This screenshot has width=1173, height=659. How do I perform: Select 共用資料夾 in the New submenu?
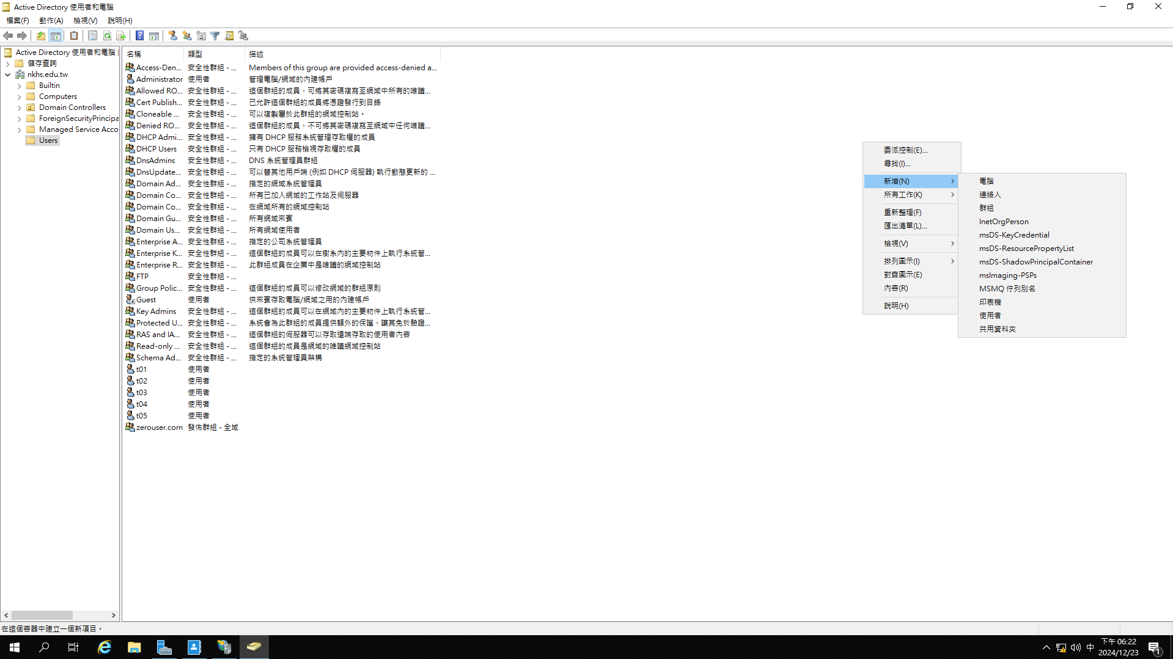click(x=1042, y=329)
